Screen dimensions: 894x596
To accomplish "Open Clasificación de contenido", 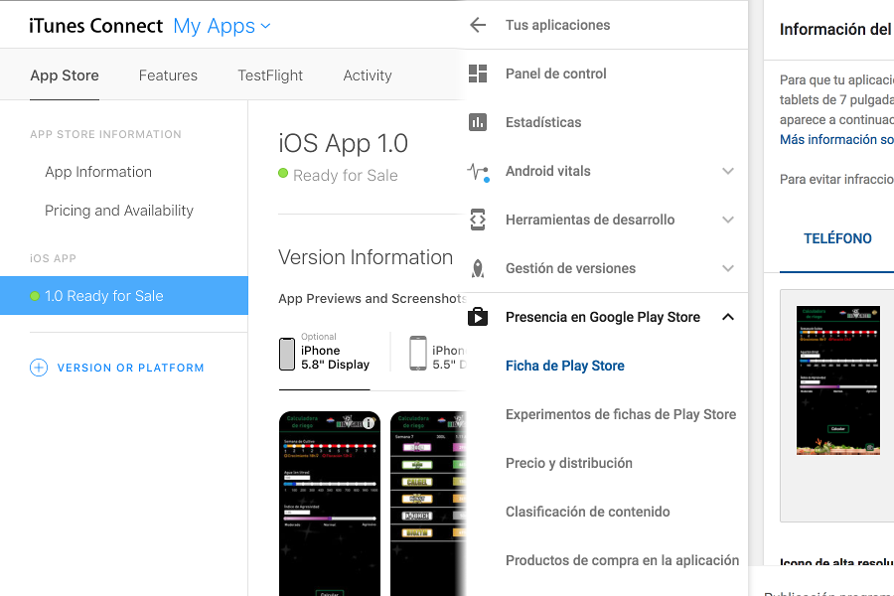I will click(588, 512).
